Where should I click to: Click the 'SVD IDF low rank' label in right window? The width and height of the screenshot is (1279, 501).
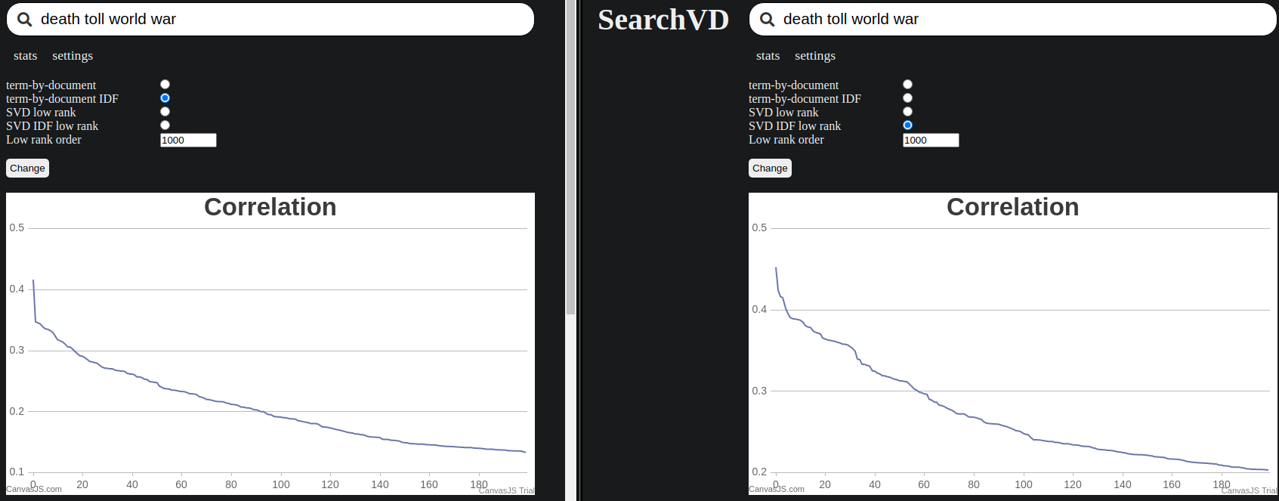[x=795, y=126]
